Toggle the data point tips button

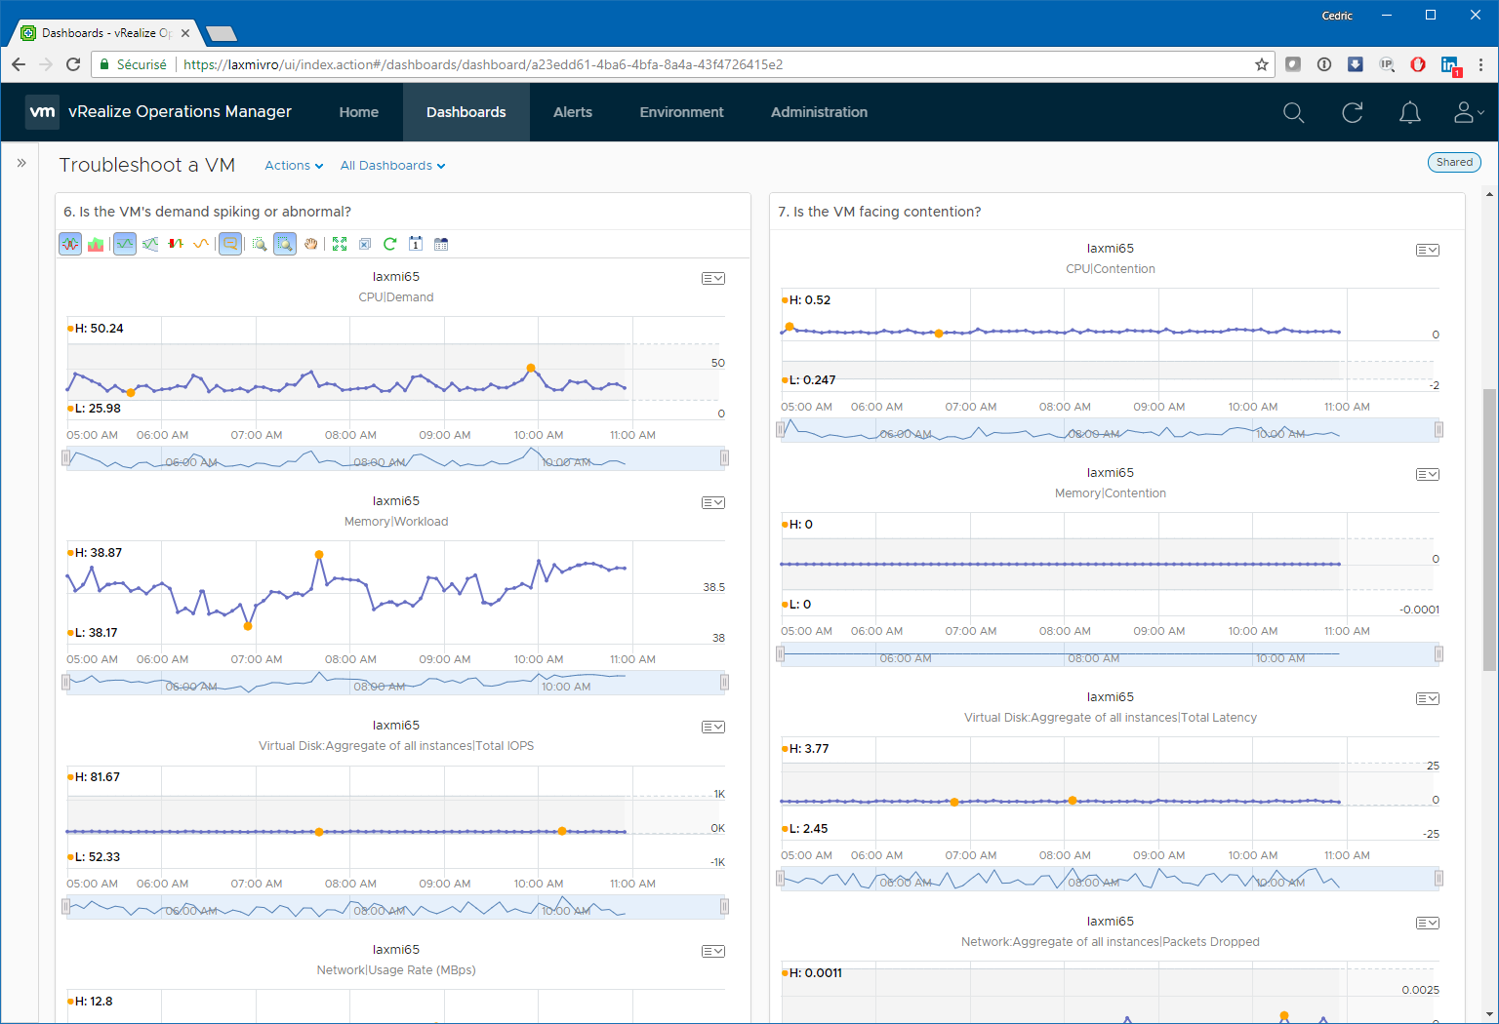[x=230, y=244]
